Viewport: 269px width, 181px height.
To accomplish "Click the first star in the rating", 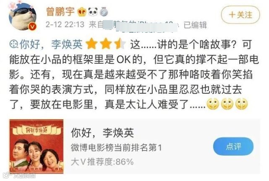I will pos(91,44).
